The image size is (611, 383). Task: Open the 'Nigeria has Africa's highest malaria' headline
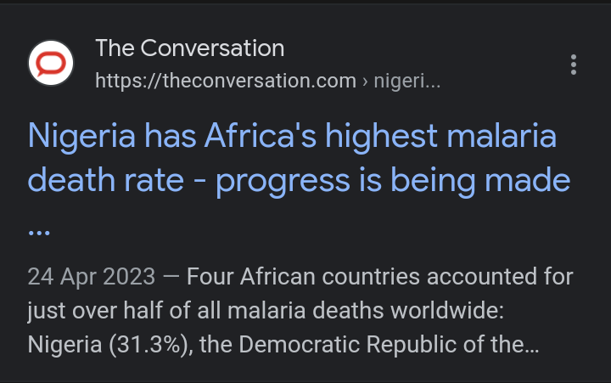292,136
